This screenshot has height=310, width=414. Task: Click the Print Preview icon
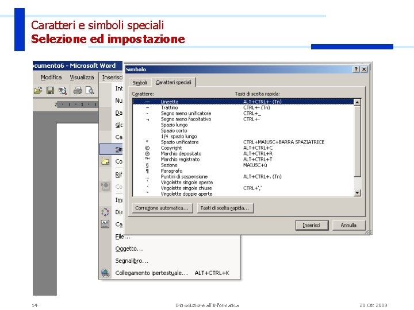[90, 91]
